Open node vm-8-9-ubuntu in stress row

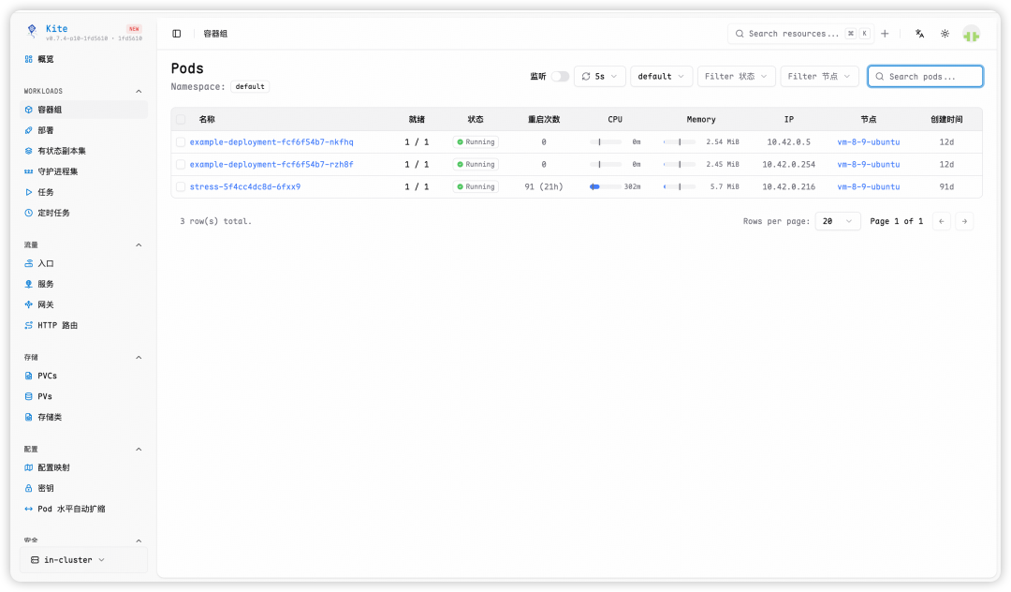[x=869, y=187]
